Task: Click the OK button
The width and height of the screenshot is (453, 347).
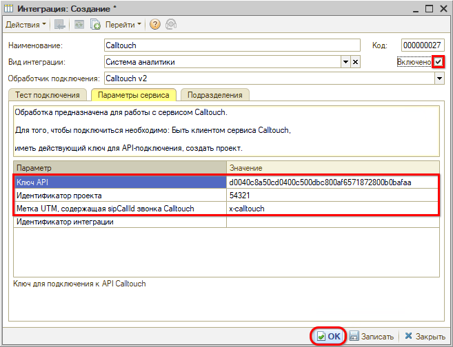Action: point(328,336)
